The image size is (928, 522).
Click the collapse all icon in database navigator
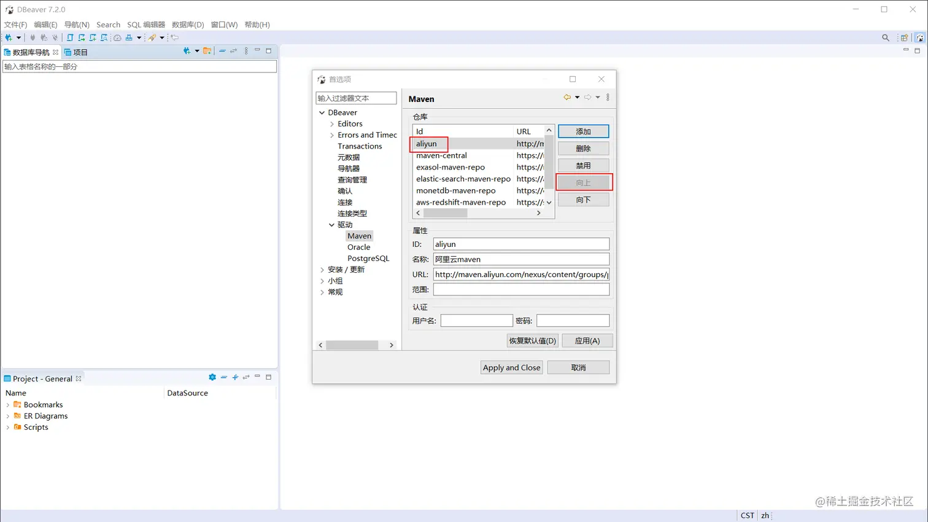click(x=222, y=51)
